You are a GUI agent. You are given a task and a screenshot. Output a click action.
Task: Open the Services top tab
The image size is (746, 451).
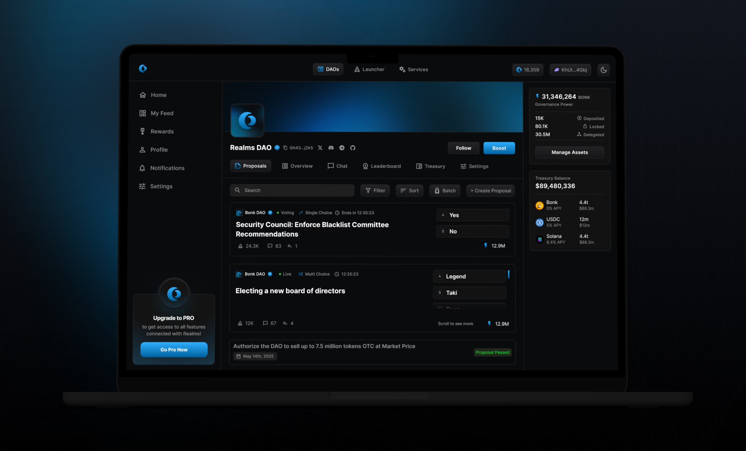click(414, 69)
